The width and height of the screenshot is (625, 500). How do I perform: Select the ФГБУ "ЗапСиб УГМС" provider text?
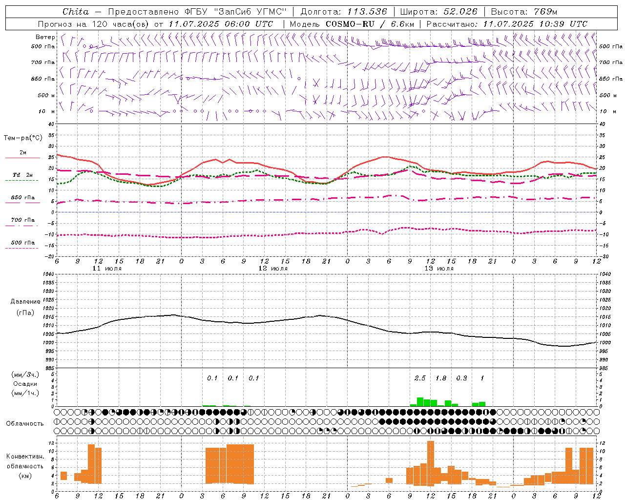(x=236, y=12)
